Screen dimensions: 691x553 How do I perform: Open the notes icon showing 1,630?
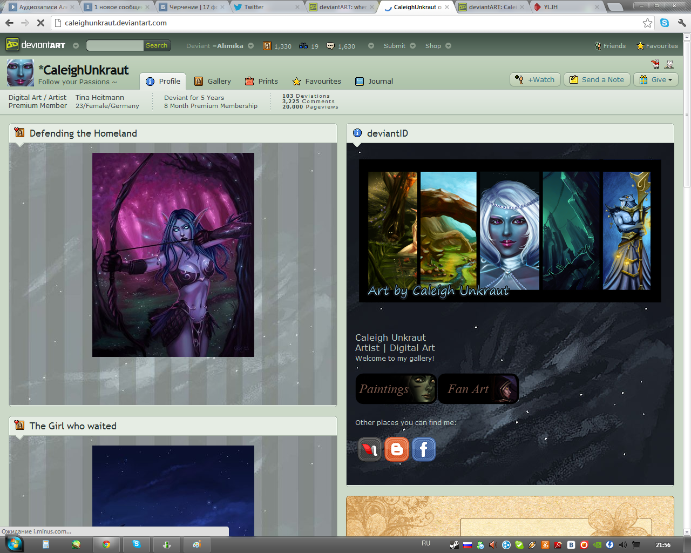point(341,46)
